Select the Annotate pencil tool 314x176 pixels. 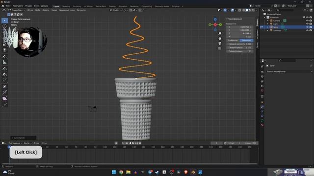coord(4,57)
